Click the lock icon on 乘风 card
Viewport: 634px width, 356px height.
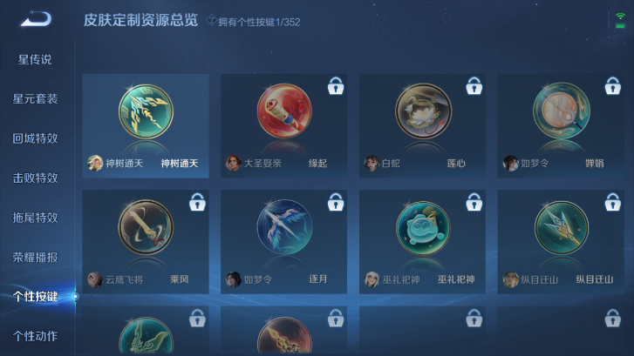tap(197, 202)
